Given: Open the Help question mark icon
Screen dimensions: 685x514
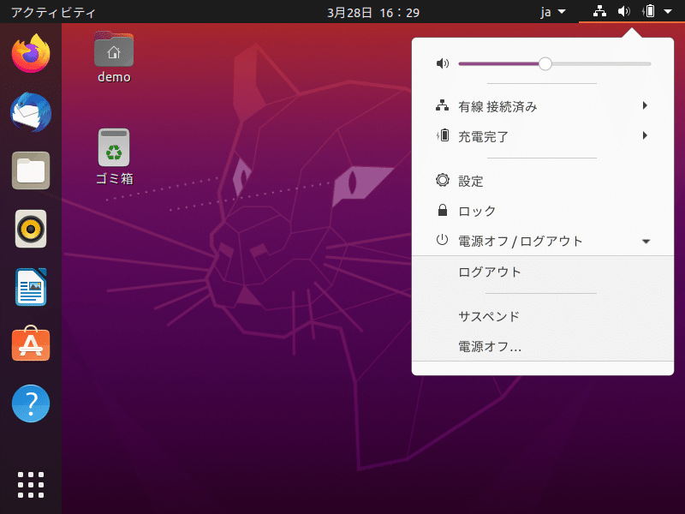Looking at the screenshot, I should click(31, 403).
